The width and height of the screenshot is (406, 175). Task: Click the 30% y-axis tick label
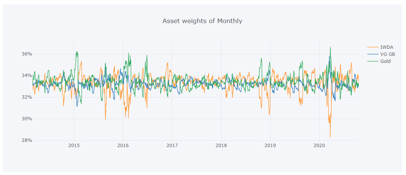click(x=26, y=119)
